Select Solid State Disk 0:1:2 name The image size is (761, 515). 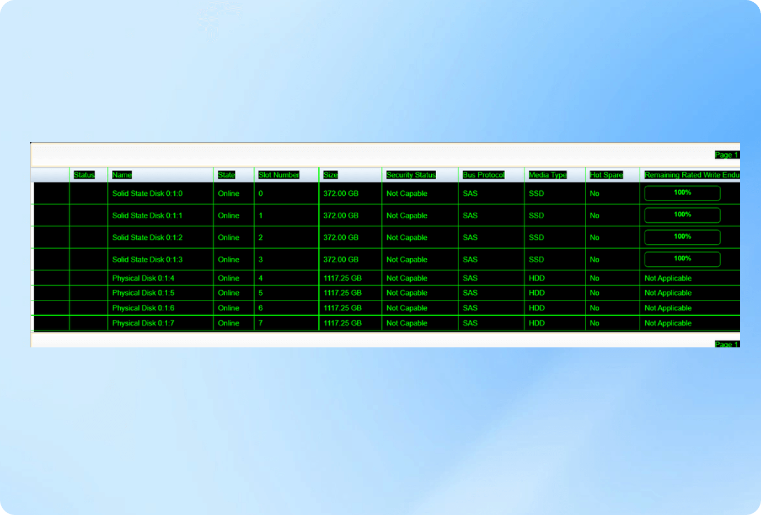pyautogui.click(x=147, y=238)
